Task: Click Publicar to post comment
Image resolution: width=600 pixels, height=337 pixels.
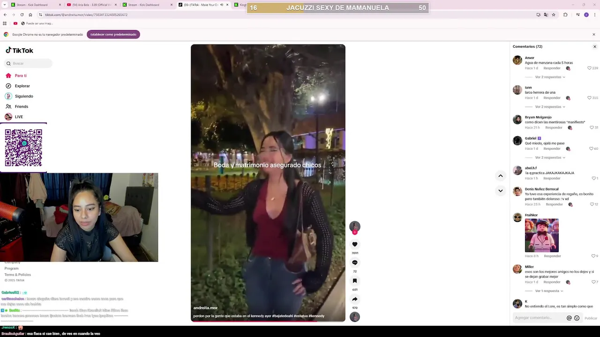Action: [x=591, y=318]
